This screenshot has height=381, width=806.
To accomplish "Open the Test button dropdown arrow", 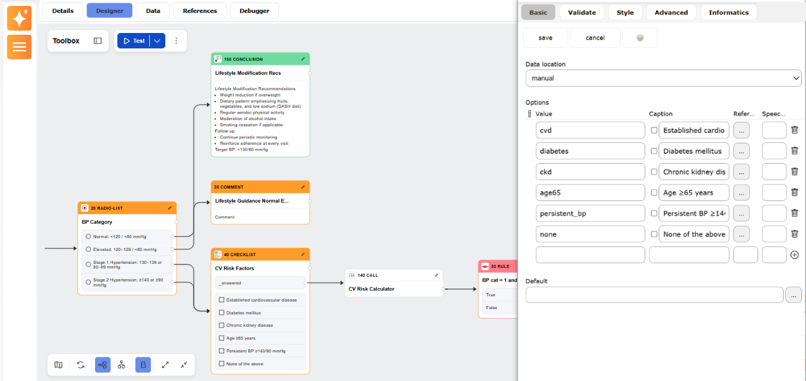I will point(157,41).
